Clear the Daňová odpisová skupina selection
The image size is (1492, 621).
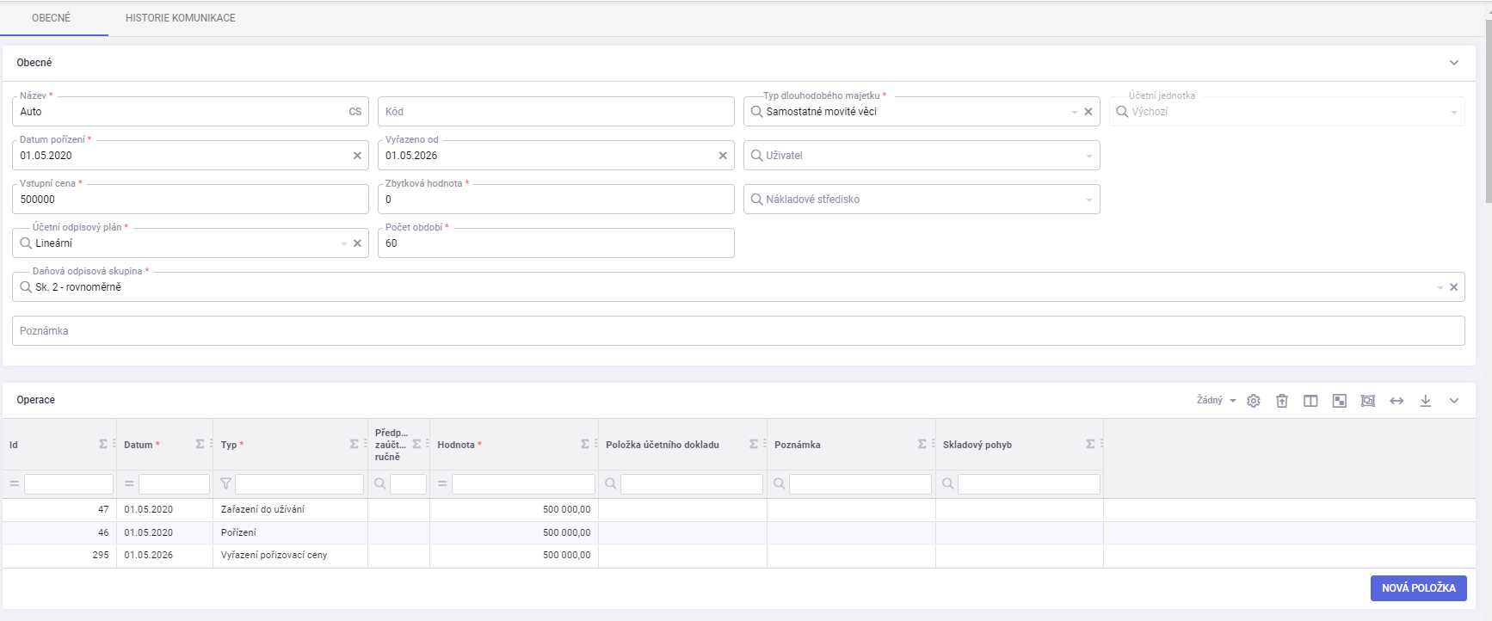click(1454, 287)
